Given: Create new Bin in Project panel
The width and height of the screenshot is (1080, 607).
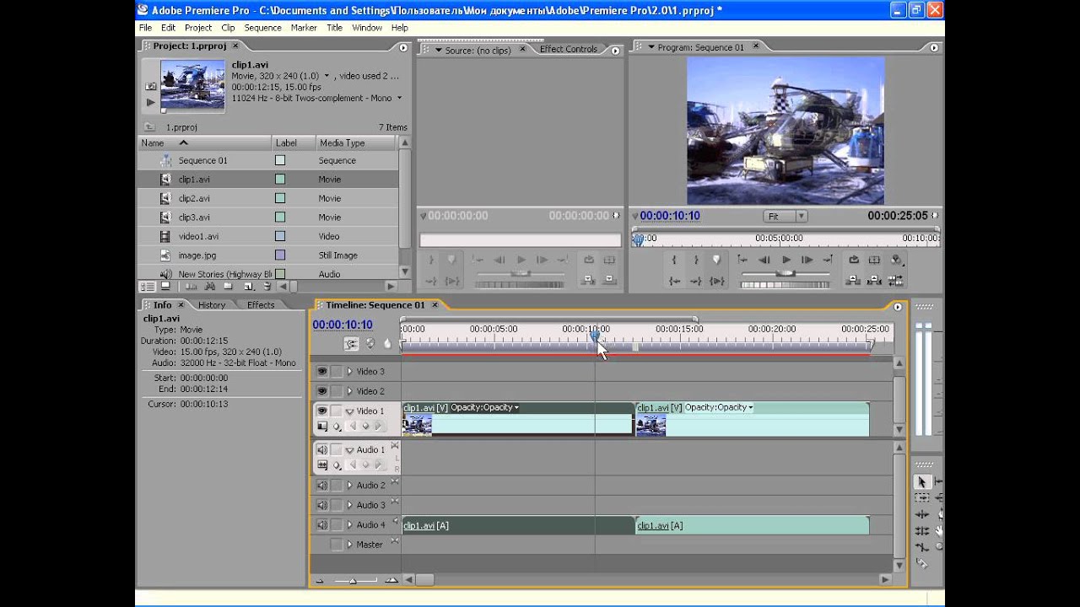Looking at the screenshot, I should coord(228,287).
